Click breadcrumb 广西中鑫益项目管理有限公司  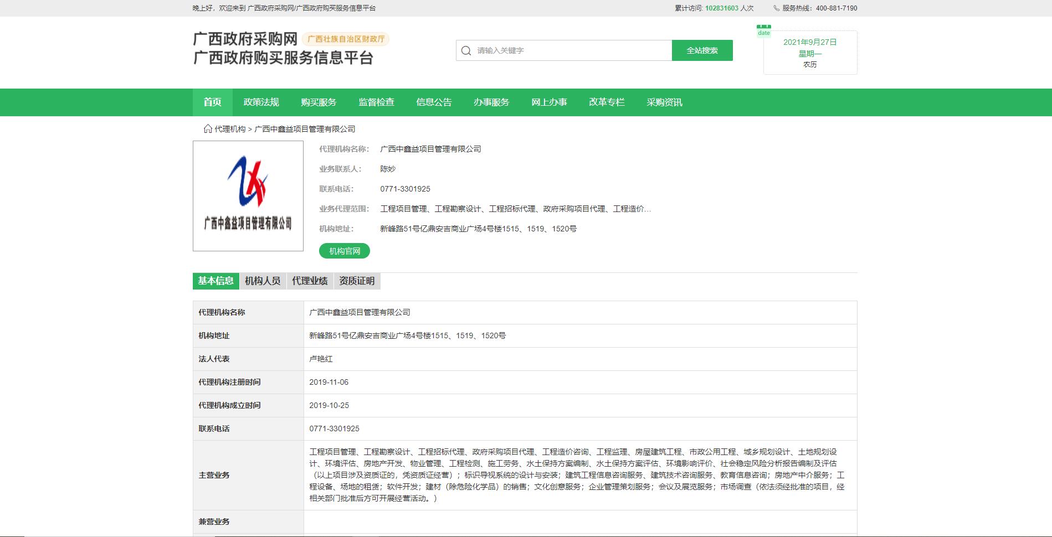point(305,129)
